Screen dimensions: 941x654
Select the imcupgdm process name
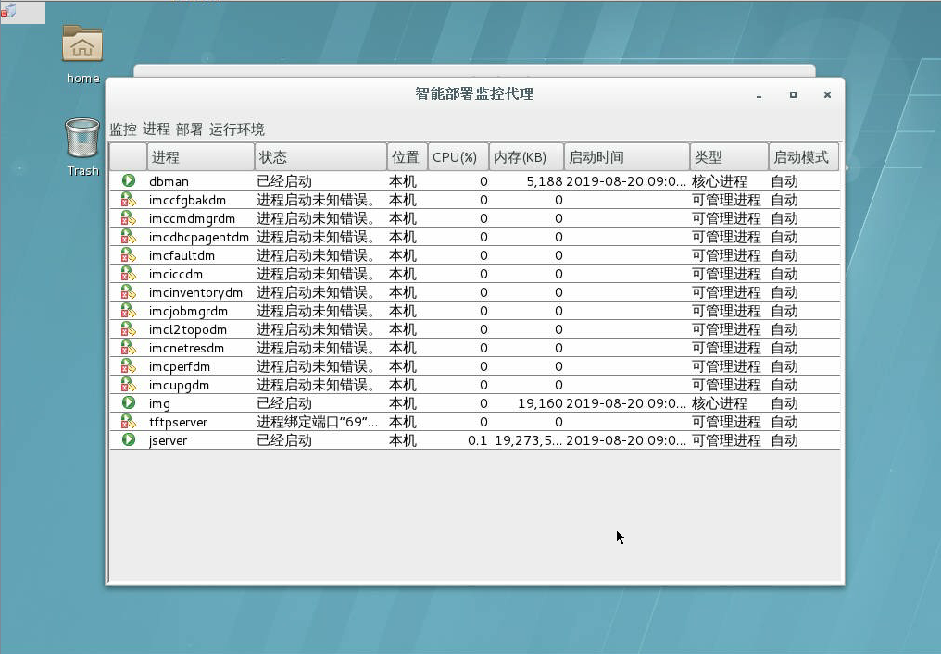(179, 385)
